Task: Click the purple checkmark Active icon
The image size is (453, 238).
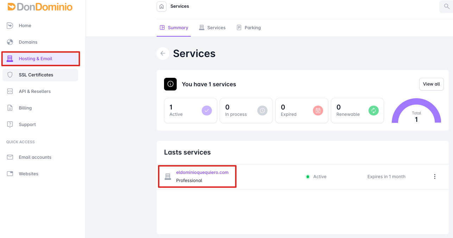Action: (207, 111)
